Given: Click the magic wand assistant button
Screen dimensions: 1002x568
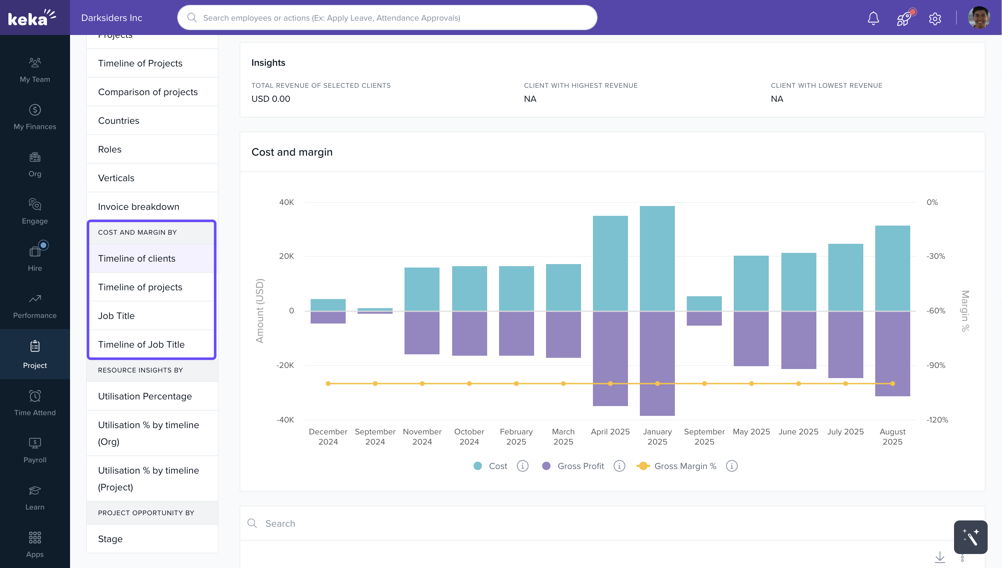Looking at the screenshot, I should pos(970,537).
